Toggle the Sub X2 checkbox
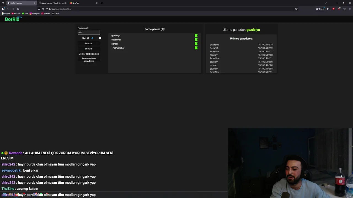The width and height of the screenshot is (353, 198). tap(100, 38)
